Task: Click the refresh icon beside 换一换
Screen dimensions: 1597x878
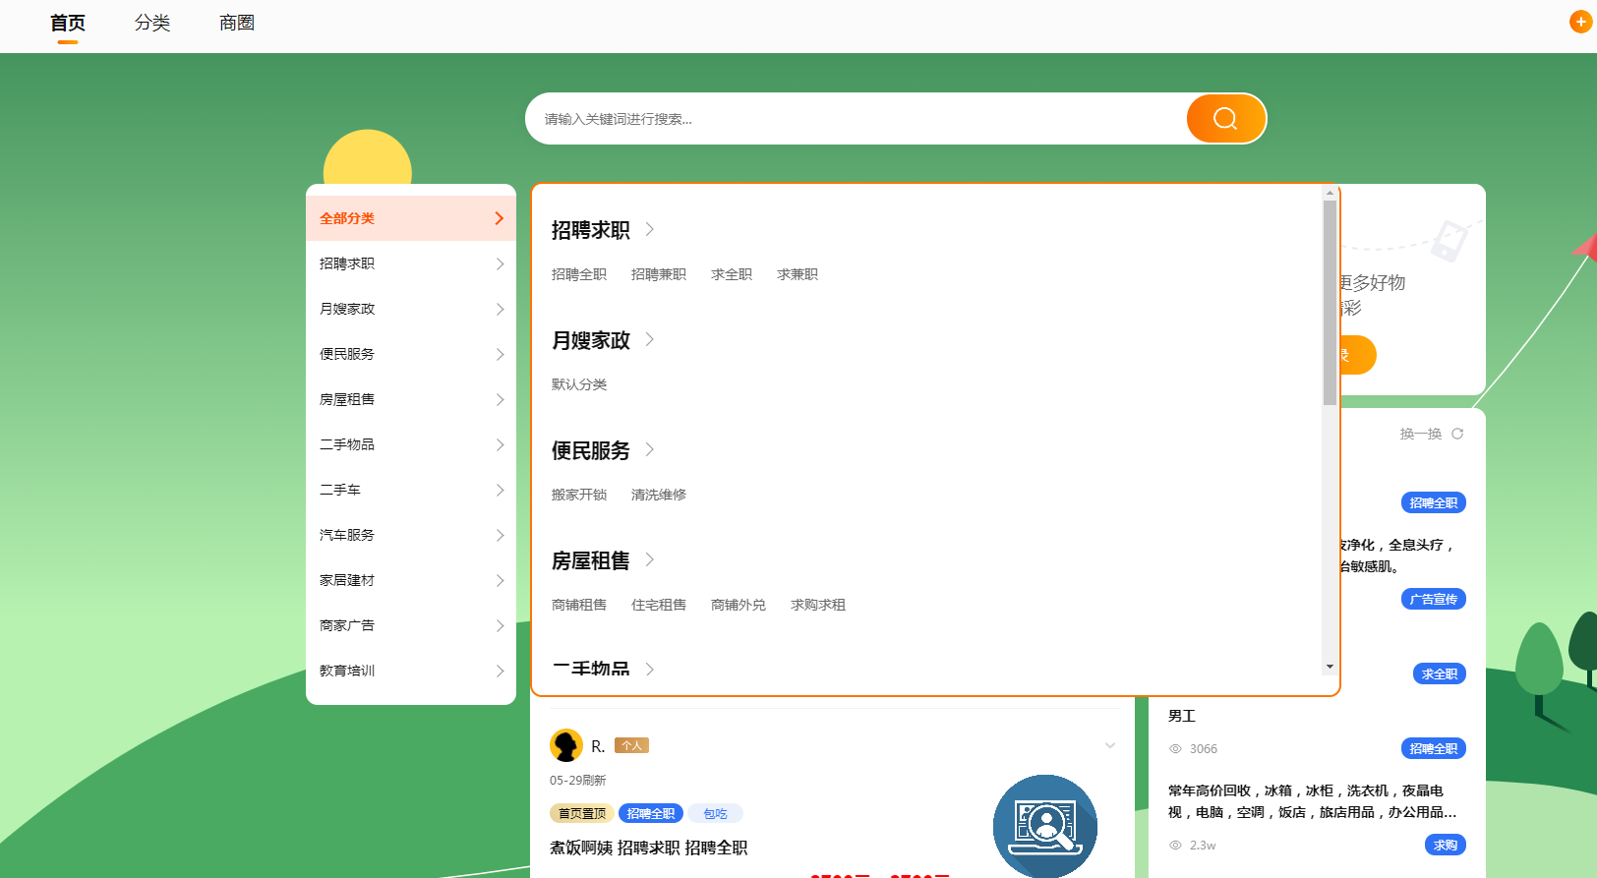Action: pos(1457,434)
